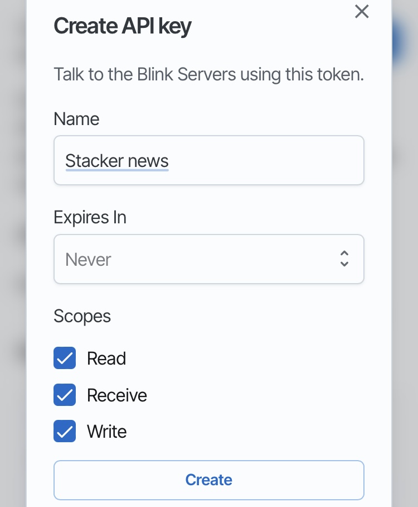Click the "Read" scope label text

[106, 358]
